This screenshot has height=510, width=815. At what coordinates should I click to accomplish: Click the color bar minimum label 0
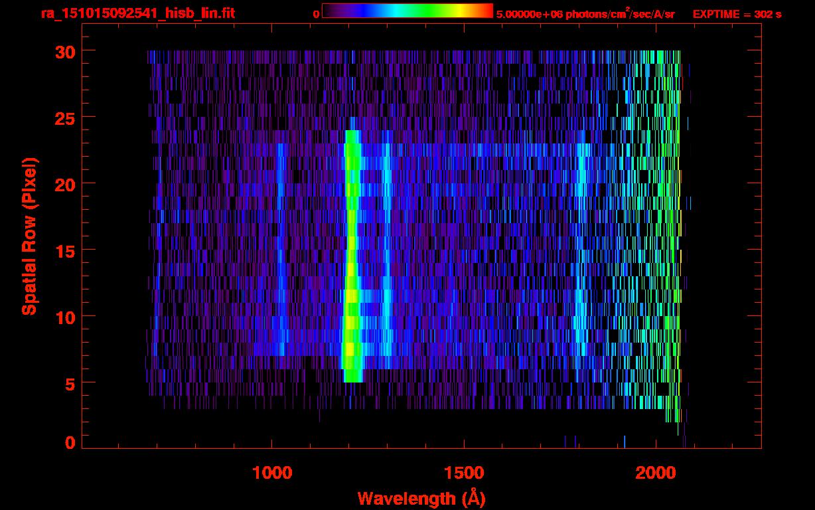coord(316,14)
